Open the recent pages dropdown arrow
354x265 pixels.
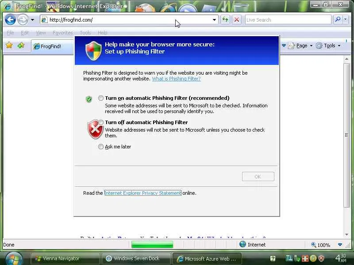(32, 20)
